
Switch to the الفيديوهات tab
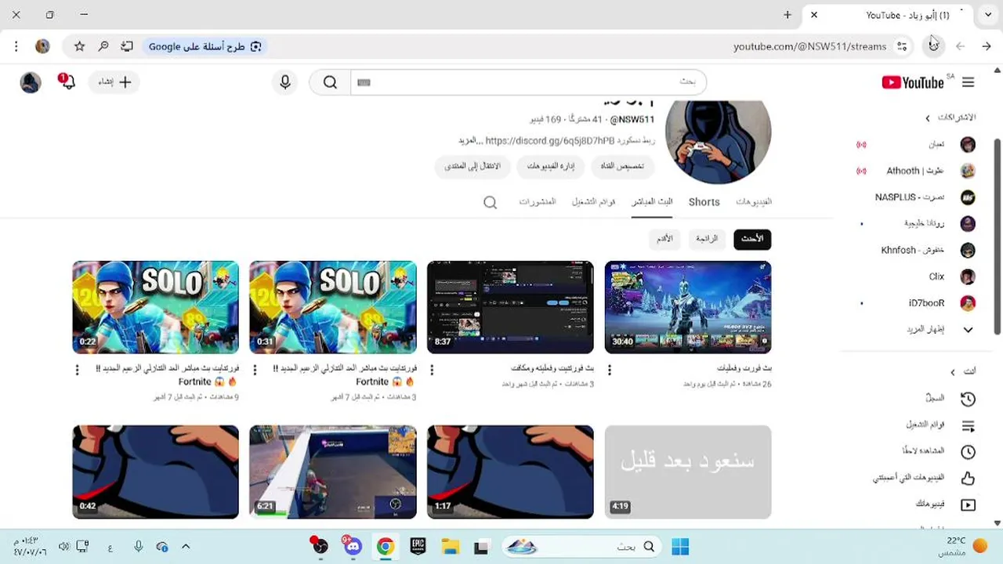coord(754,202)
